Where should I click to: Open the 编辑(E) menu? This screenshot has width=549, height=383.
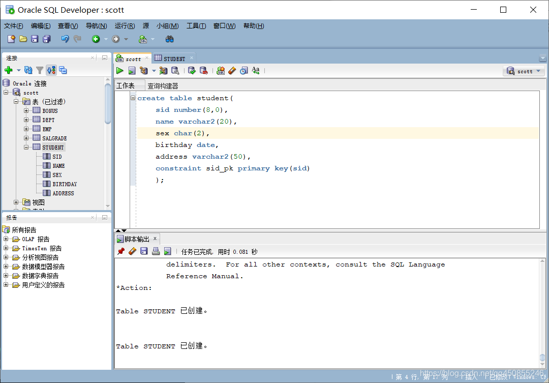41,26
